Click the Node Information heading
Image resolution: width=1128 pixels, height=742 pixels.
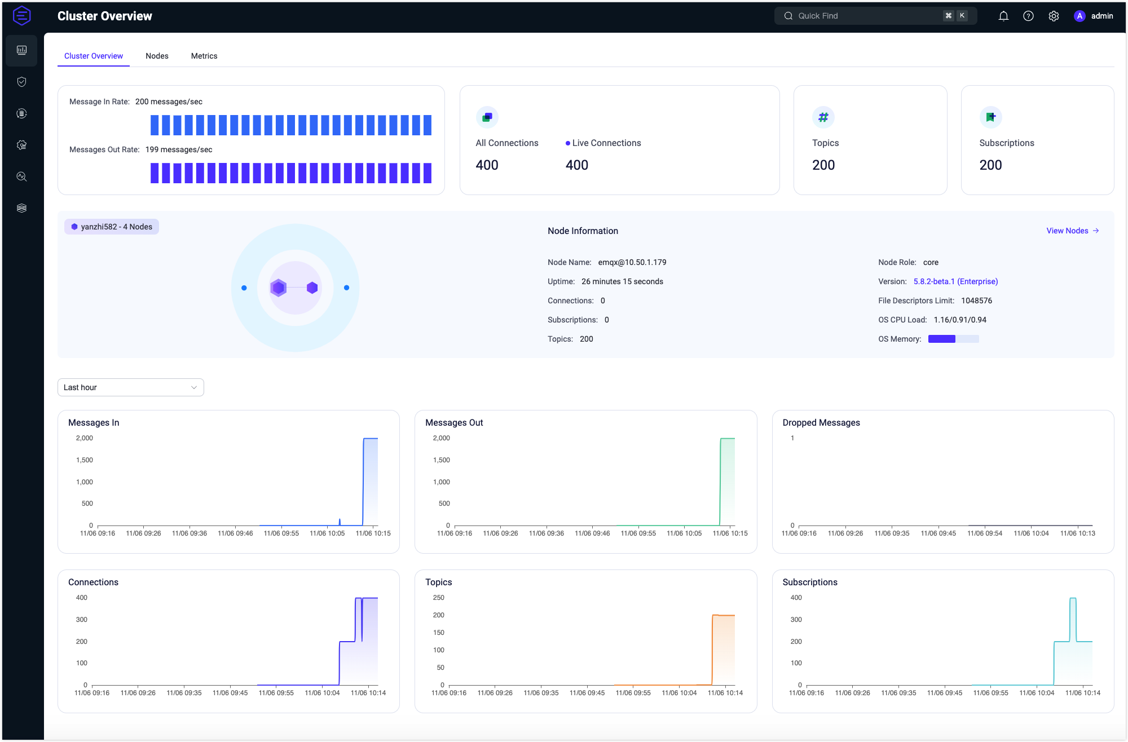pos(583,231)
